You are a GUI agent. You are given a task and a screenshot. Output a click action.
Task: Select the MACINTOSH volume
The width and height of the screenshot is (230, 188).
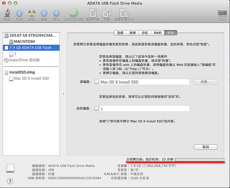pos(31,41)
